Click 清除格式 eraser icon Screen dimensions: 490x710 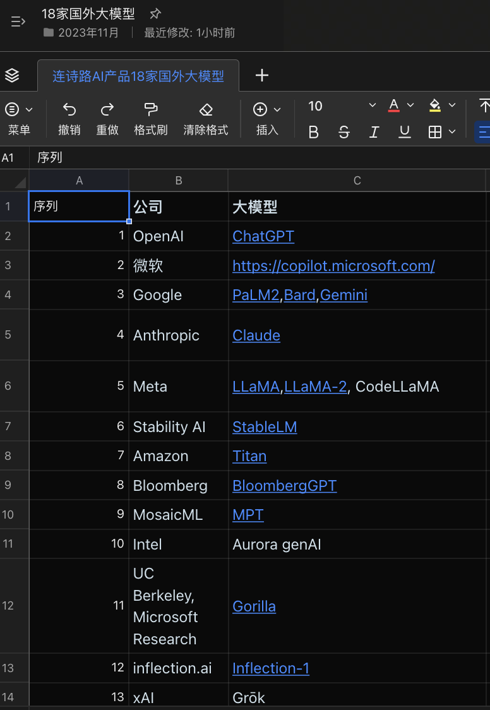tap(206, 109)
